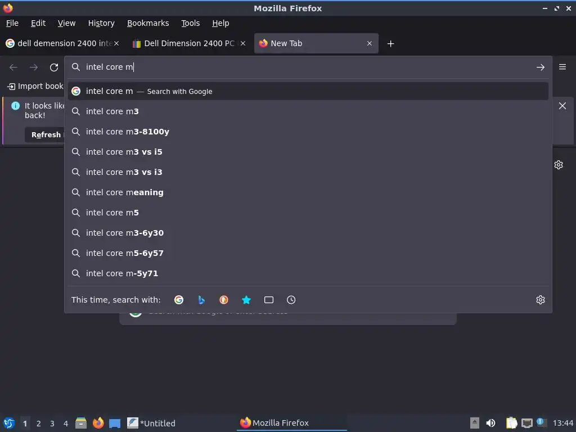Click address bar text field
Image resolution: width=576 pixels, height=432 pixels.
click(308, 67)
